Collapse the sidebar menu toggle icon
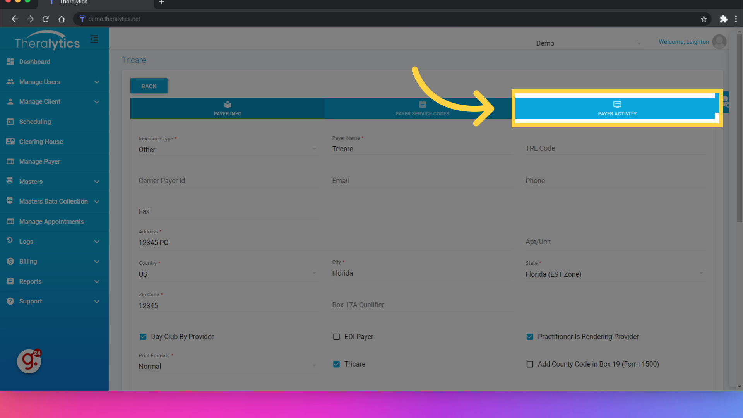 coord(94,39)
